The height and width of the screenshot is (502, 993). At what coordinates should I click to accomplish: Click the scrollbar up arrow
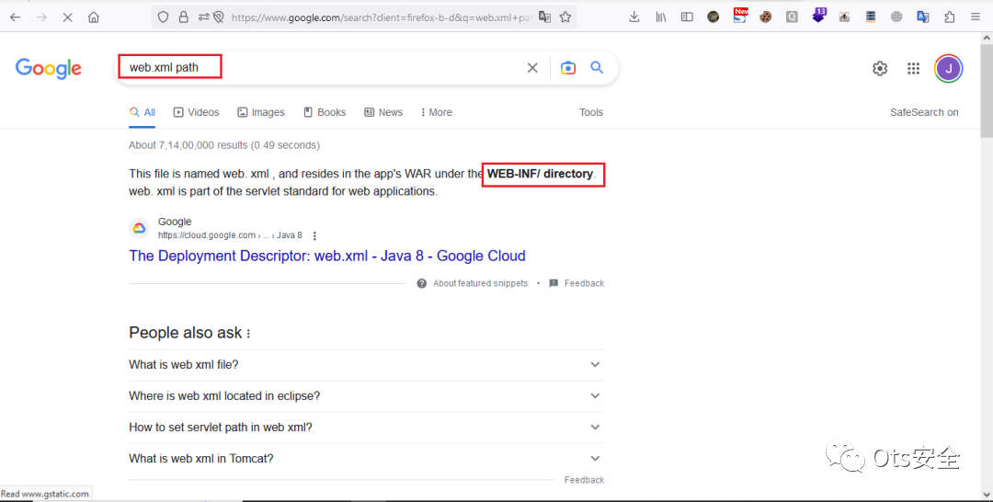[x=987, y=38]
